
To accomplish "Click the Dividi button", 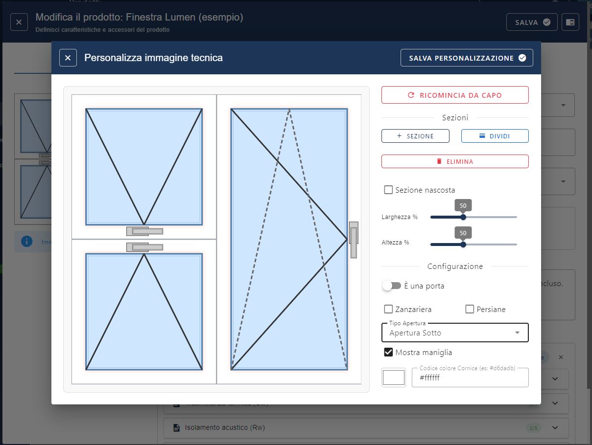I will pyautogui.click(x=495, y=136).
